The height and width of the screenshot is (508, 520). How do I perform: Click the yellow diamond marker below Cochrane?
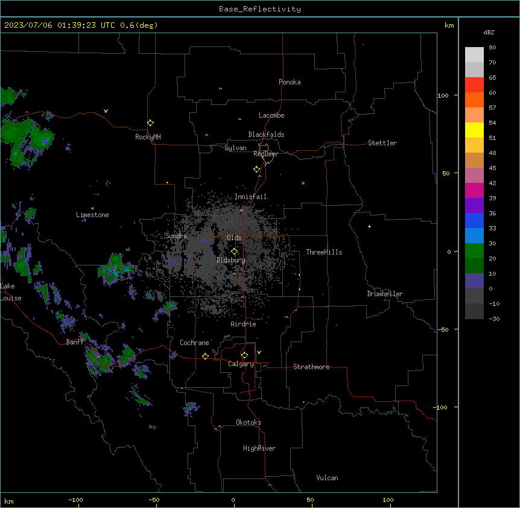pyautogui.click(x=205, y=356)
